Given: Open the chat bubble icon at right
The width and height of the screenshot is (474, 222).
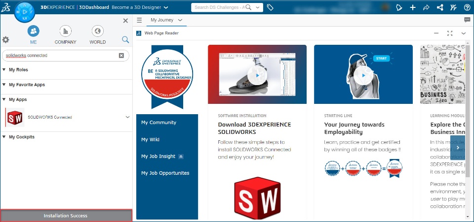Looking at the screenshot, I should [x=467, y=20].
